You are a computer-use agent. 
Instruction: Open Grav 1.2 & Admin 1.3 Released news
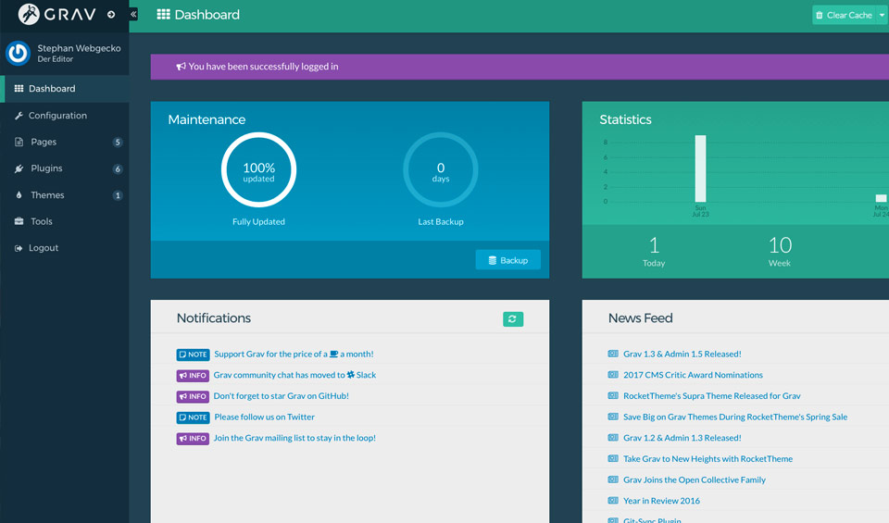coord(682,438)
